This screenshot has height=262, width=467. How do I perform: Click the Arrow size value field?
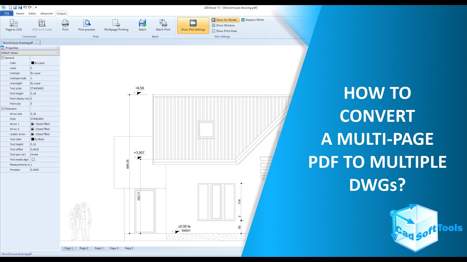[45, 114]
